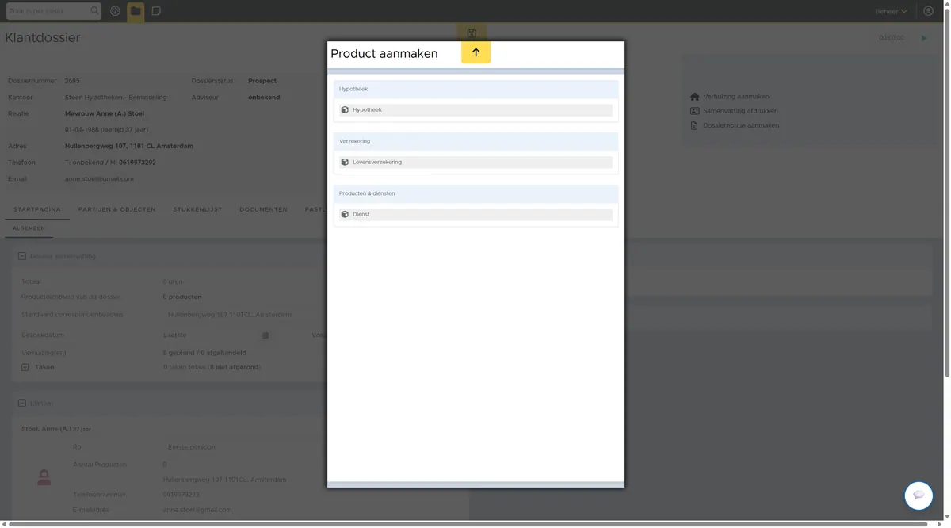Focus the search field in the top bar
Viewport: 951px width, 528px height.
point(48,11)
